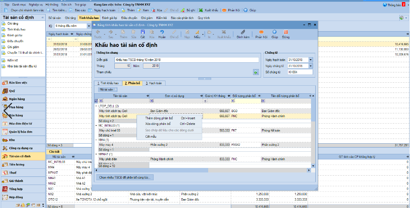Open the Ngân hàng module in sidebar
410x208 pixels.
[23, 99]
